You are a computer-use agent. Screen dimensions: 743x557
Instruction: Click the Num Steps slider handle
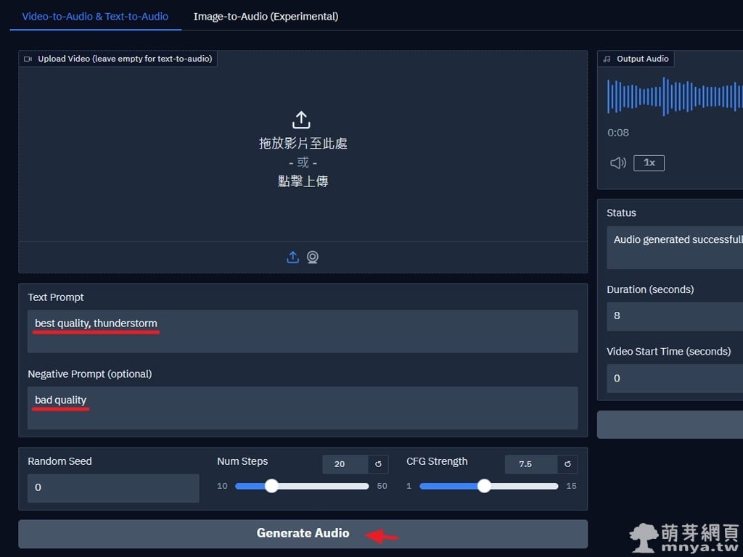coord(271,486)
